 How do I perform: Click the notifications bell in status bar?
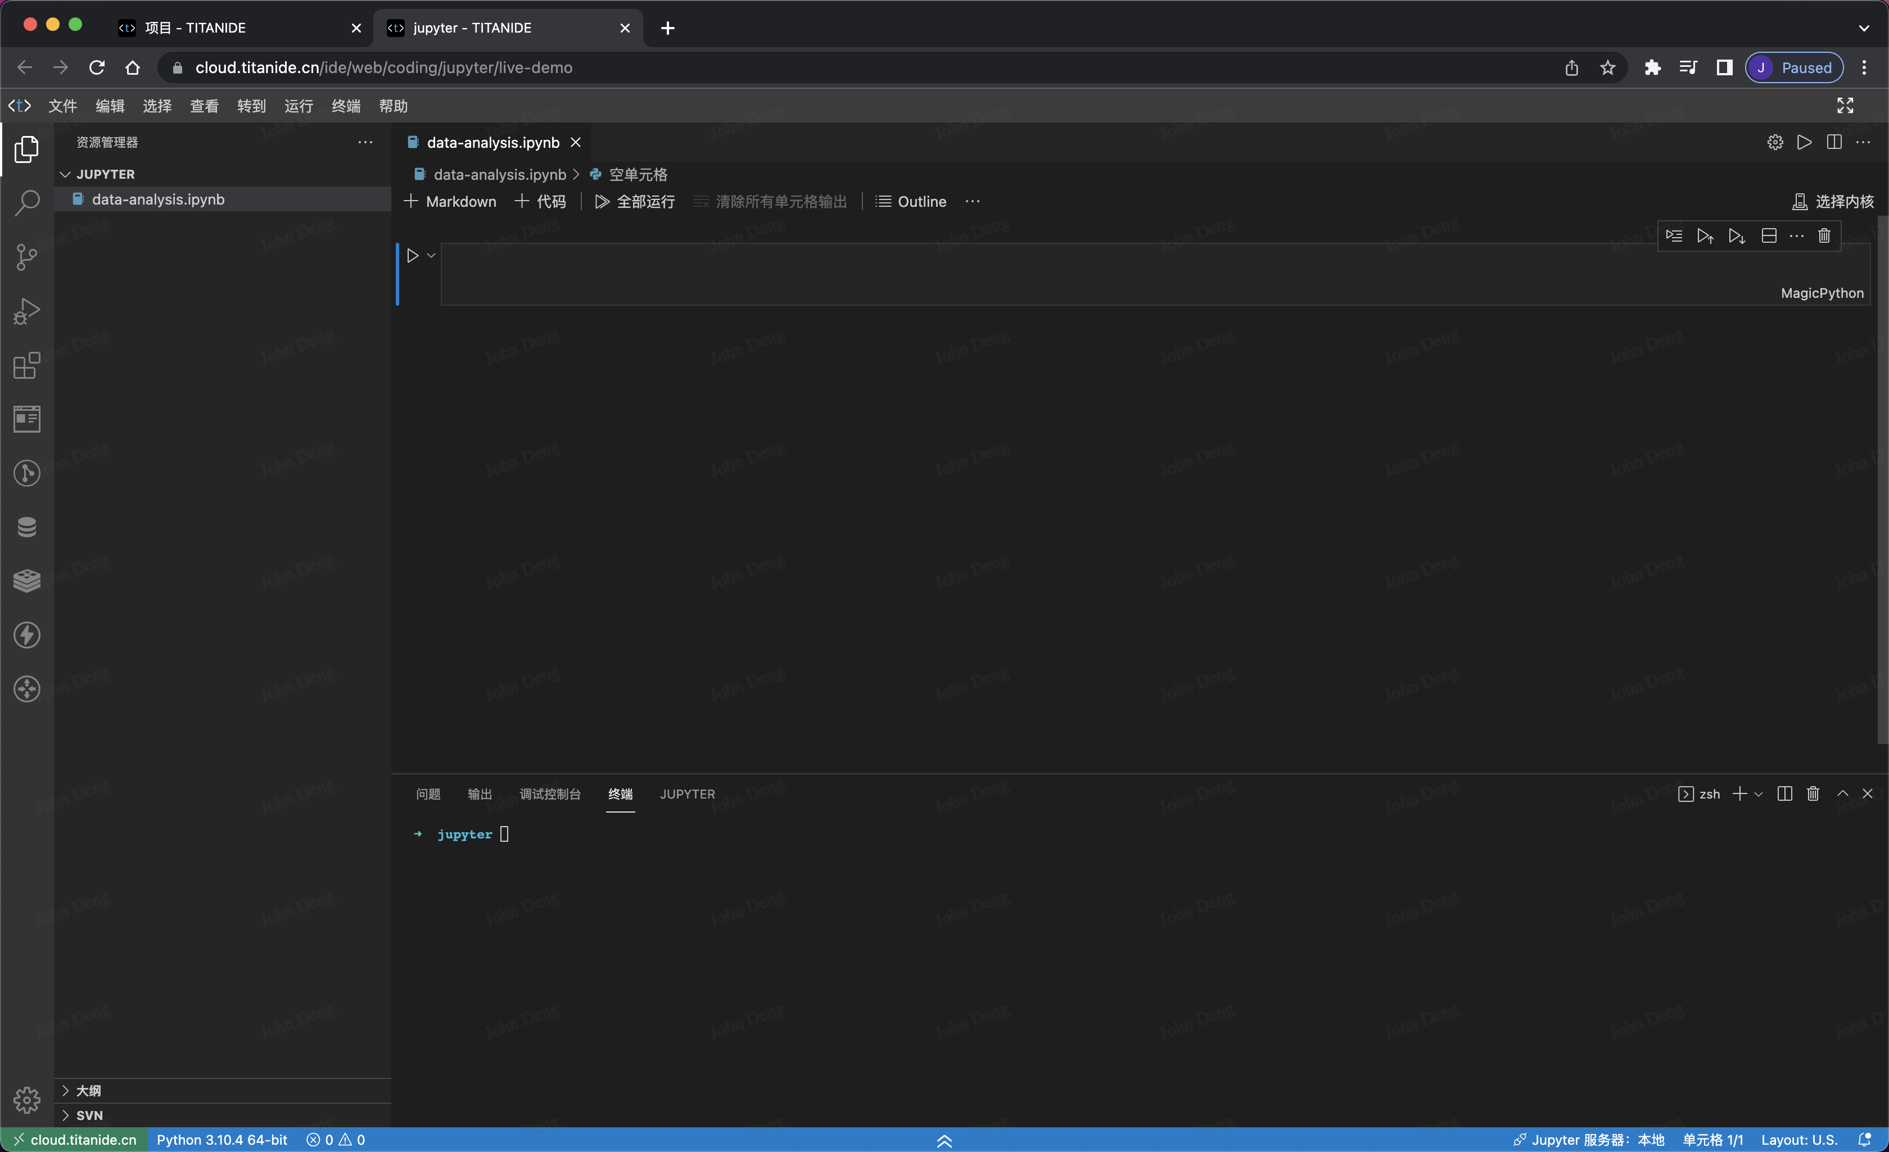[1865, 1140]
